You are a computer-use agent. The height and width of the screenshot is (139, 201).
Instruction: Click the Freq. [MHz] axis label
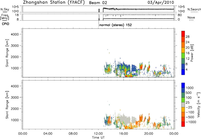coord(5,17)
